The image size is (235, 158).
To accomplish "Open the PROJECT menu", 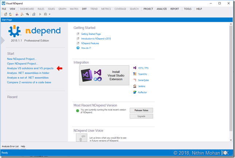I will (x=148, y=9).
